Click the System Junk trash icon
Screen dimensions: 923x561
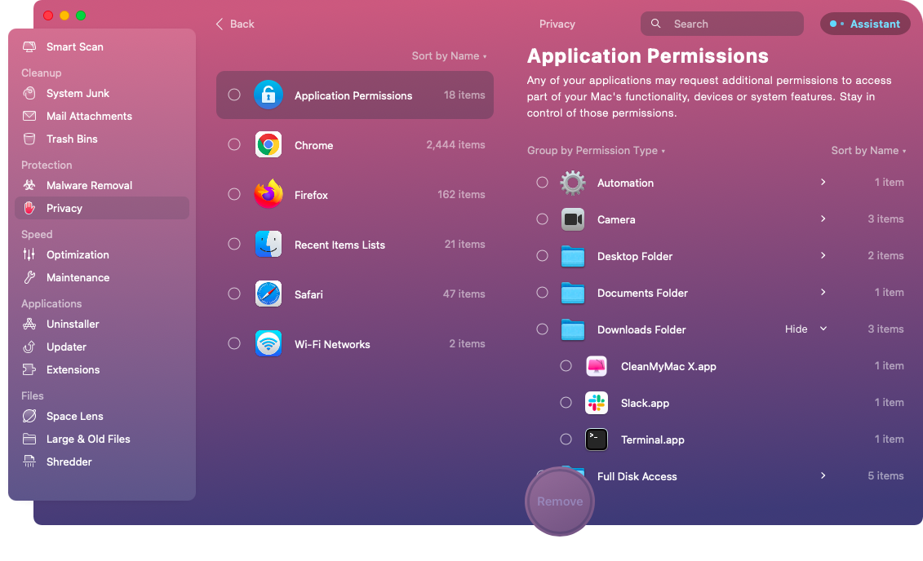29,94
